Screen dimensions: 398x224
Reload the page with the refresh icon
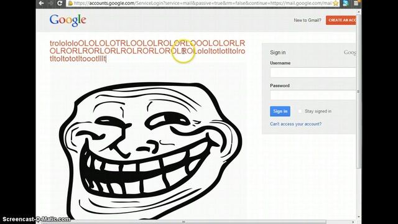(x=60, y=3)
